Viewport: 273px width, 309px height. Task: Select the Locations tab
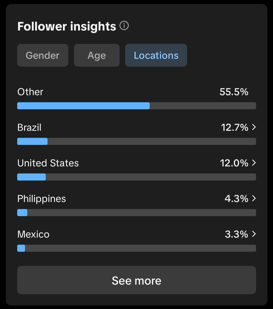[156, 55]
